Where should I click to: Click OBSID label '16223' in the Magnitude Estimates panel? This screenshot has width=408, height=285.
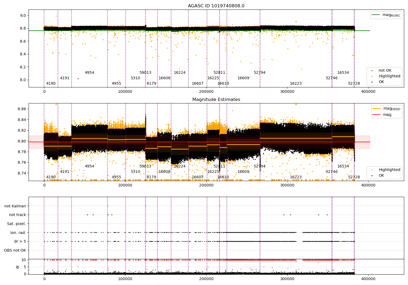(x=296, y=177)
